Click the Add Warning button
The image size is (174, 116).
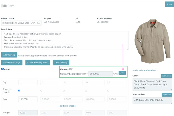click(x=9, y=55)
